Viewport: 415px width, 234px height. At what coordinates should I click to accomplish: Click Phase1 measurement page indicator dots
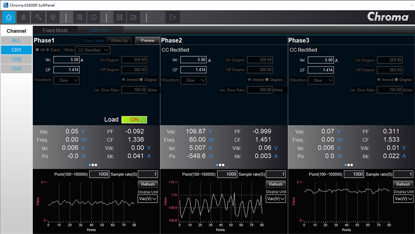tap(93, 165)
